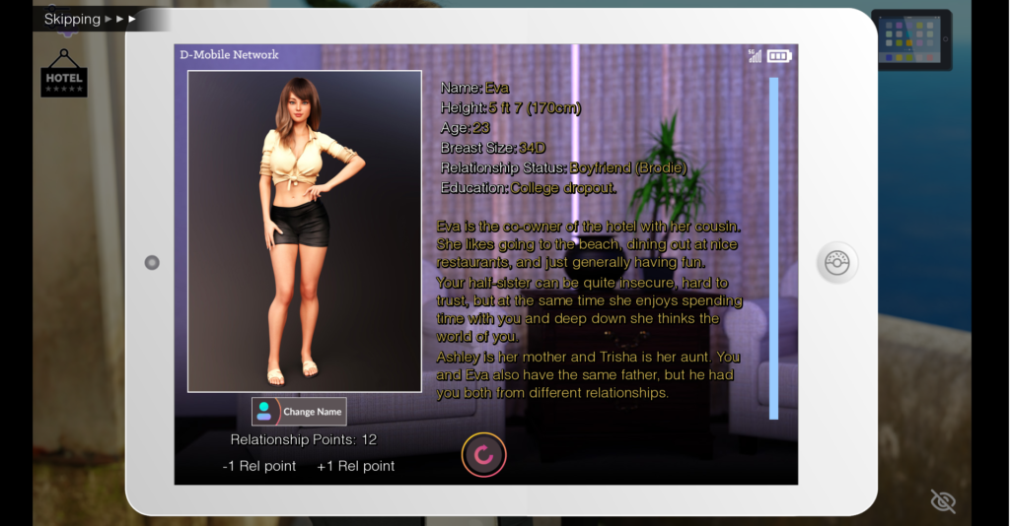Click the Name: Eva field
1010x526 pixels.
[x=474, y=88]
